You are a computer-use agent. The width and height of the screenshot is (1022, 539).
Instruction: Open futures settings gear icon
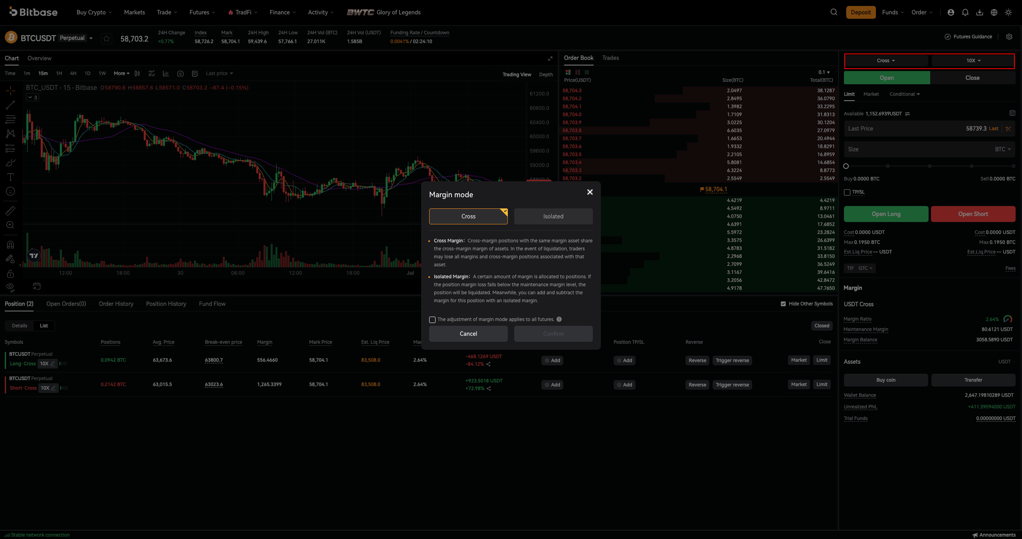1009,37
